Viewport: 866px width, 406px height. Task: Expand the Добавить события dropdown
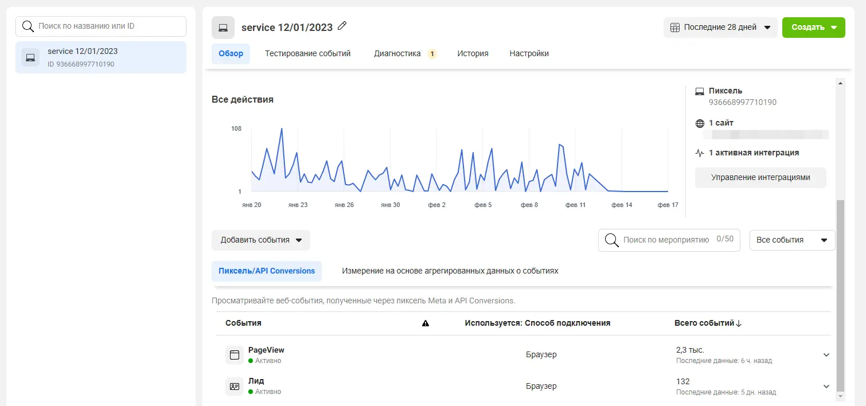click(x=261, y=240)
